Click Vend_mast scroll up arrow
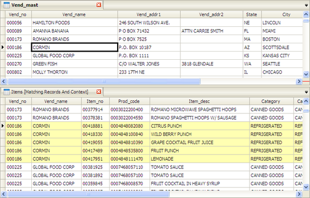 tap(306, 14)
